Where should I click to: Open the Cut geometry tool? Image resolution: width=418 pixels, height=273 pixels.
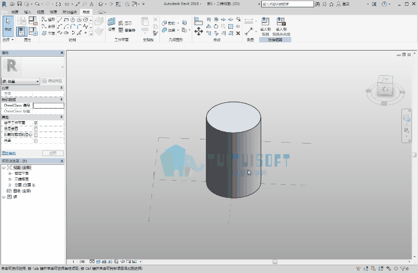(x=168, y=23)
